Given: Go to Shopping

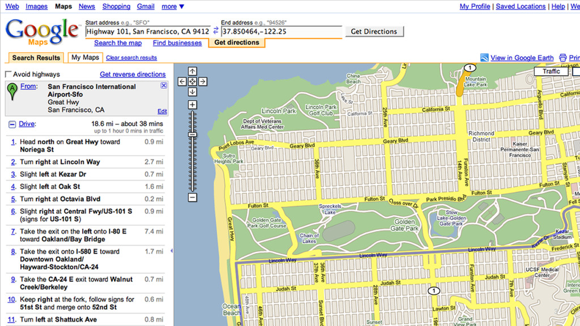Looking at the screenshot, I should 116,6.
